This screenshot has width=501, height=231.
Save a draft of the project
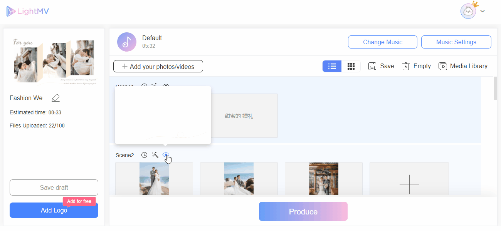point(54,187)
